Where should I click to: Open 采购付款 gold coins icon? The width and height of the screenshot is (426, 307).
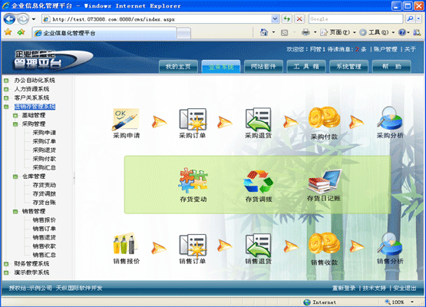324,117
